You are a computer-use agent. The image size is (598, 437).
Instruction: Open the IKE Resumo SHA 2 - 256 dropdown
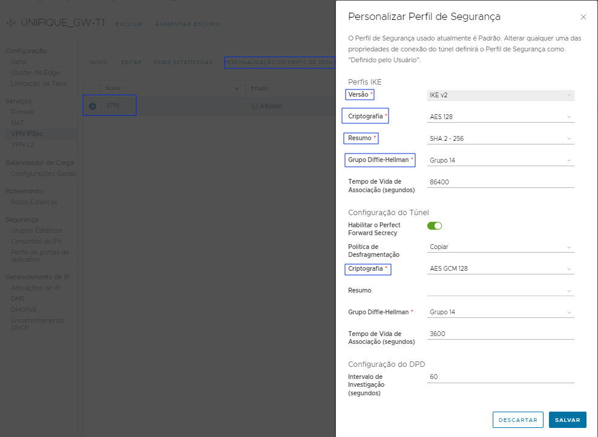[501, 138]
